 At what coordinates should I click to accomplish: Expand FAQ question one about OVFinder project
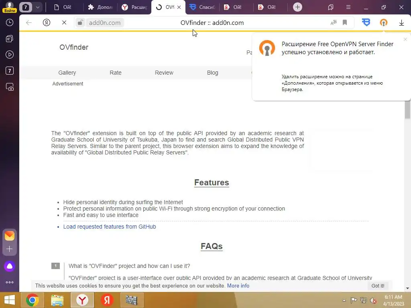(x=129, y=266)
